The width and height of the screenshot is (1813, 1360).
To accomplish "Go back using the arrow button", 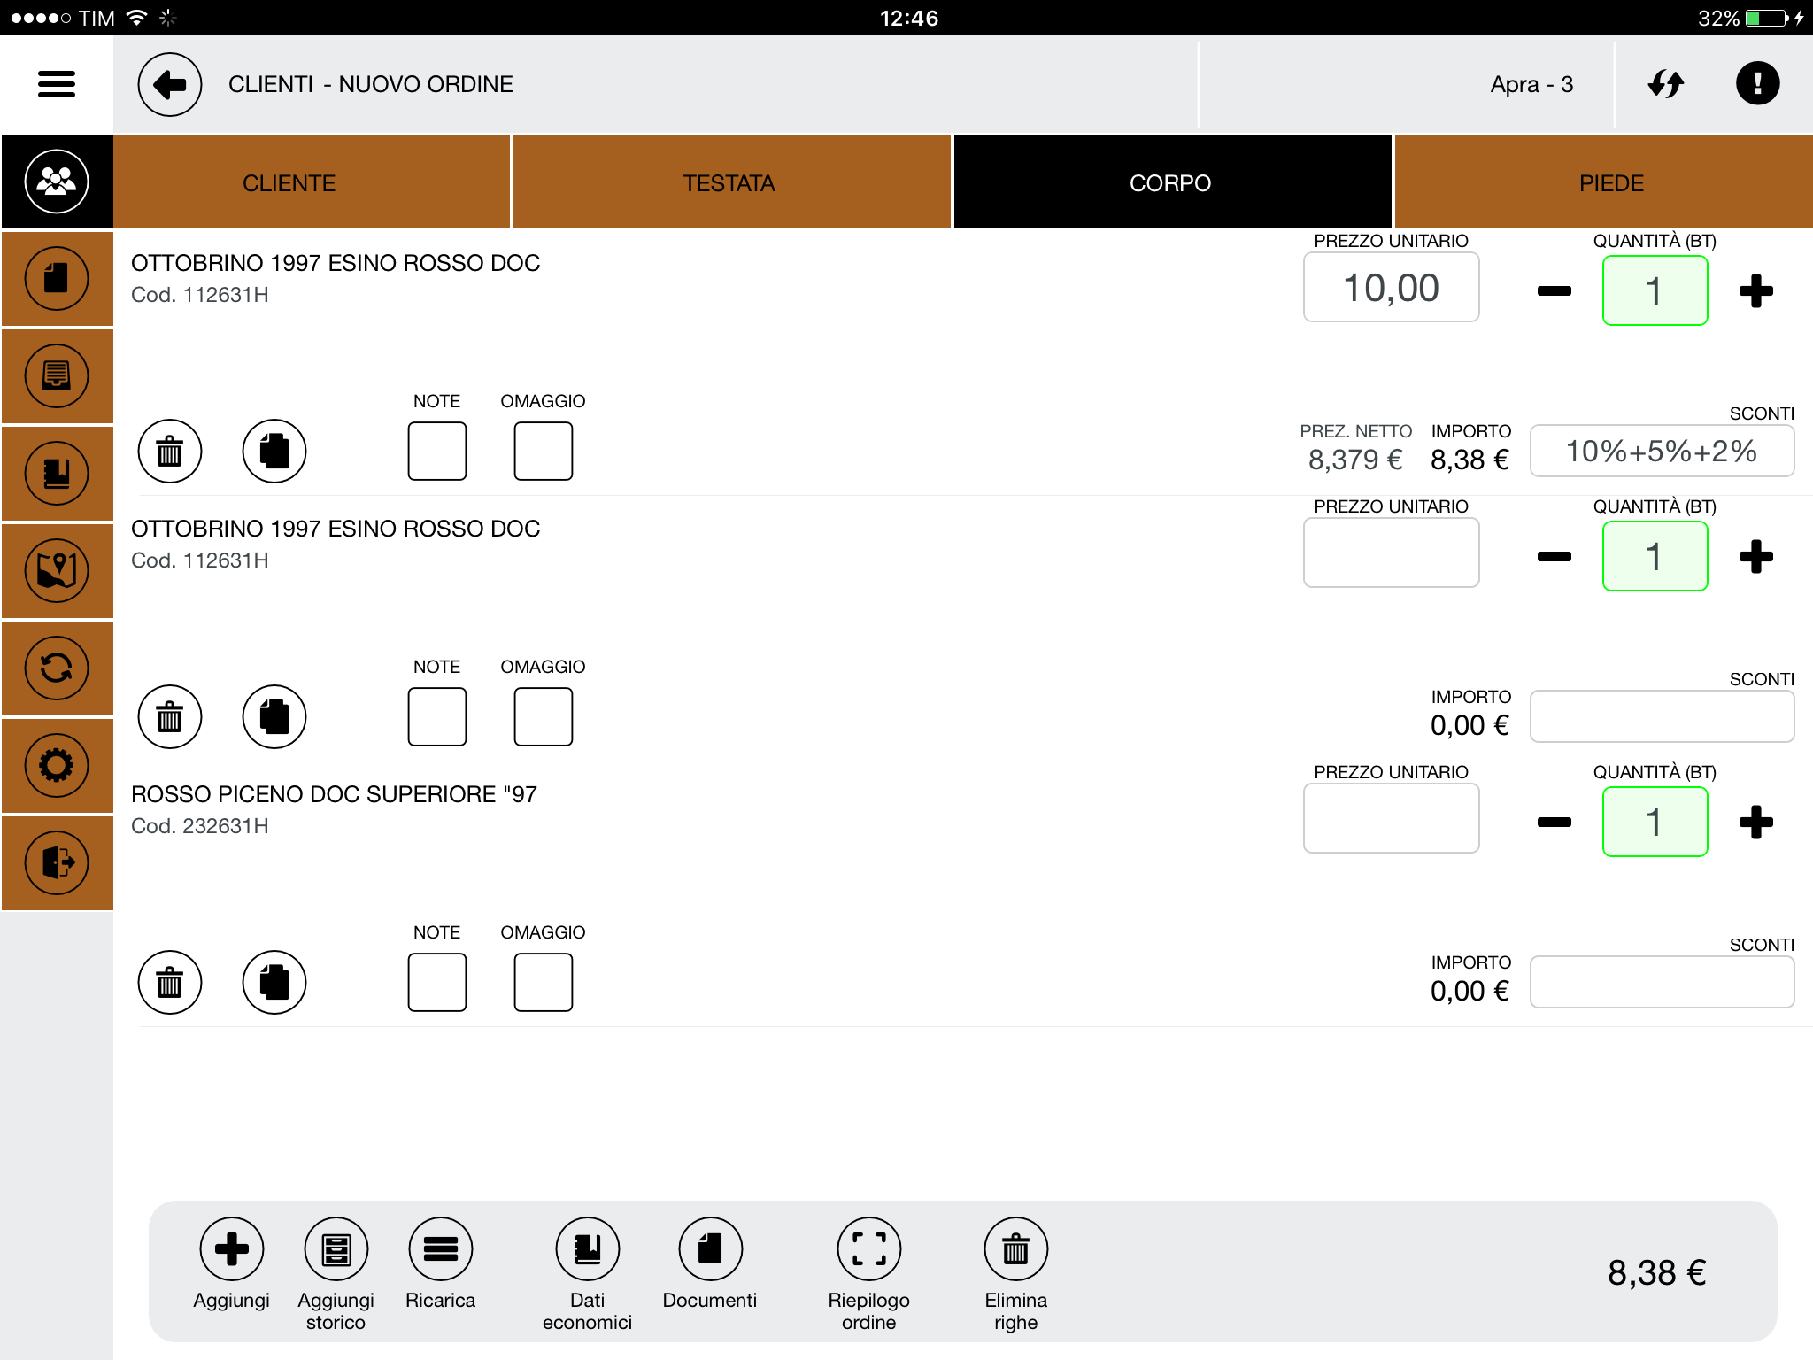I will 169,84.
